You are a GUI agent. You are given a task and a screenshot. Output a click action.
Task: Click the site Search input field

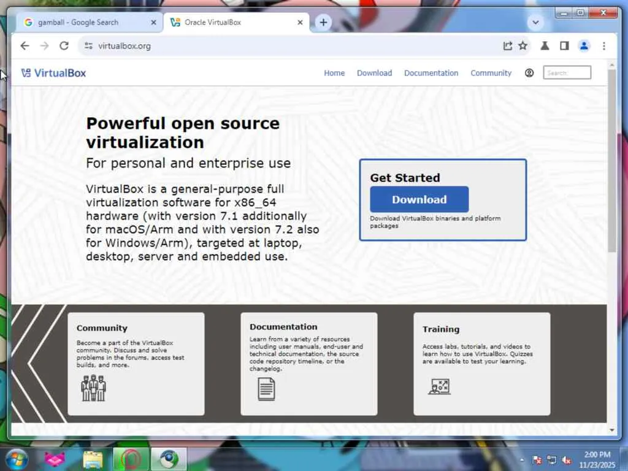click(x=567, y=72)
